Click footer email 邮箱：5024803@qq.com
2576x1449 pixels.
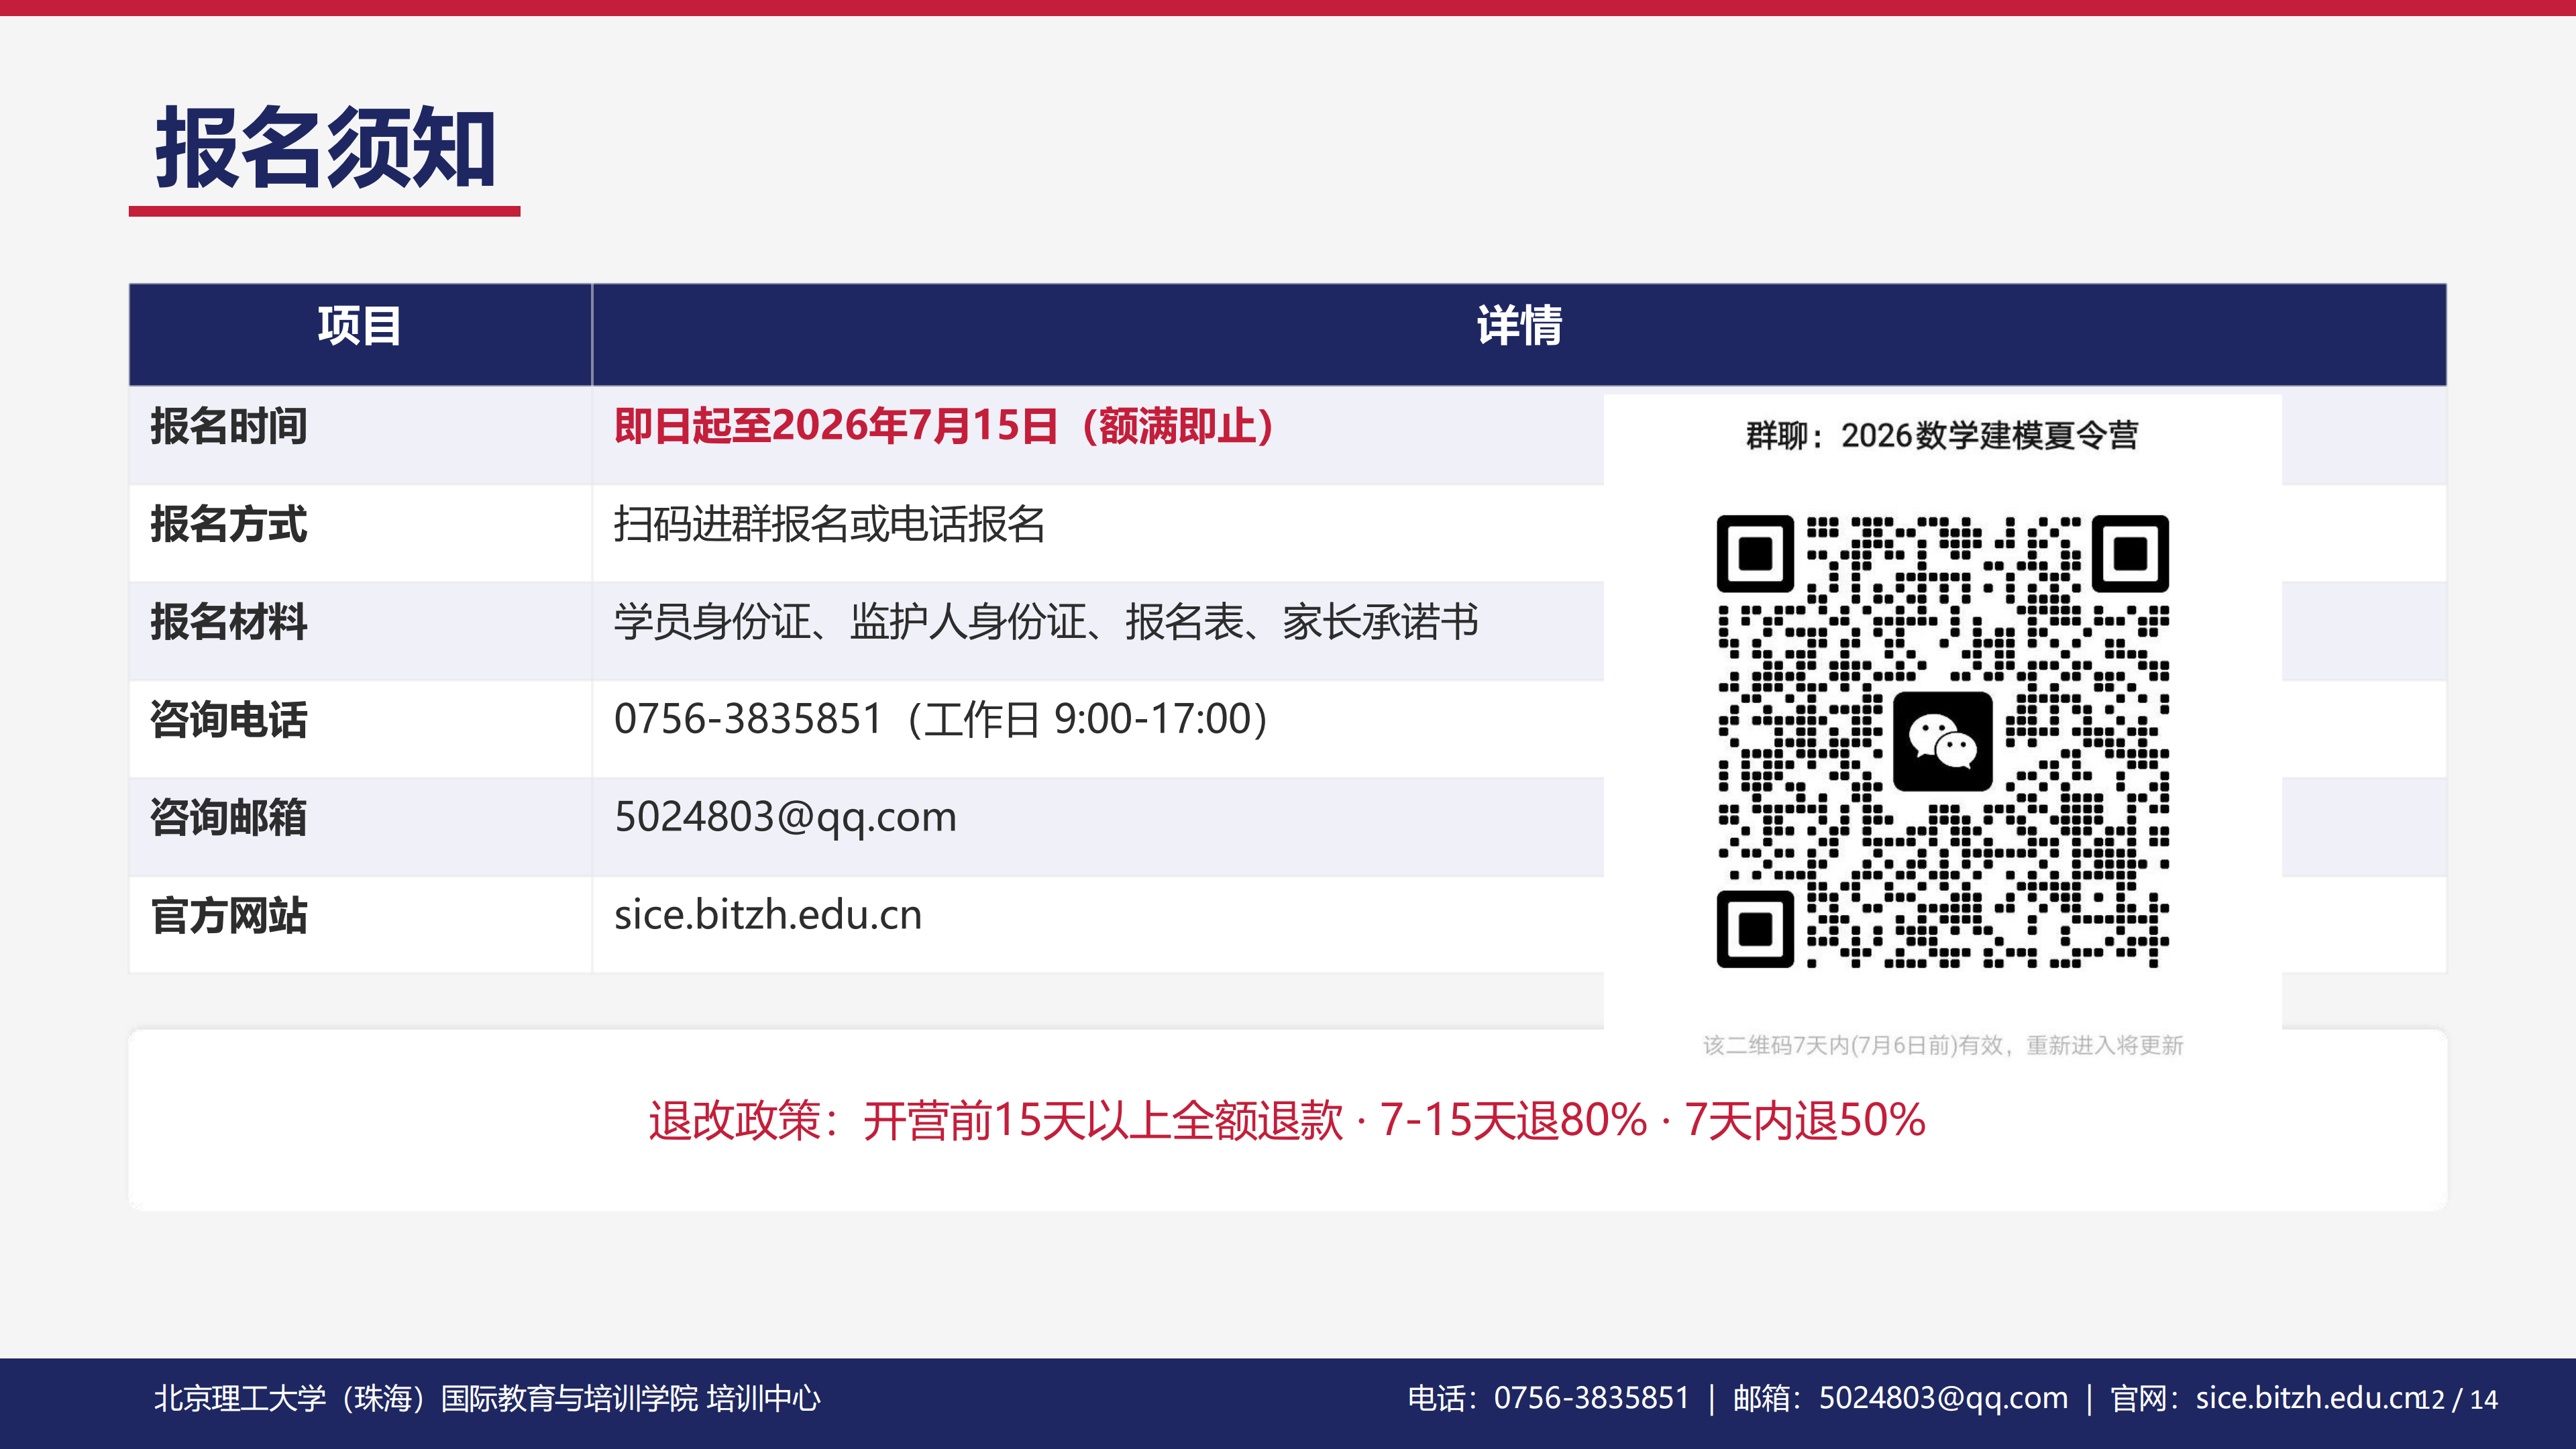click(1900, 1398)
